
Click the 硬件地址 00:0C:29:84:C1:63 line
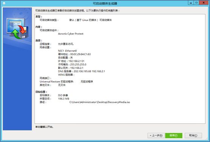click(x=74, y=54)
